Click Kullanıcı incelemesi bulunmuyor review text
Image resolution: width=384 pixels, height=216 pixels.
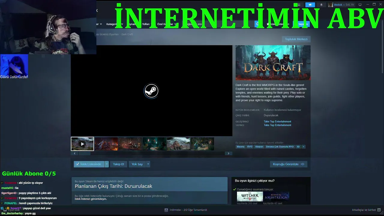(x=282, y=110)
